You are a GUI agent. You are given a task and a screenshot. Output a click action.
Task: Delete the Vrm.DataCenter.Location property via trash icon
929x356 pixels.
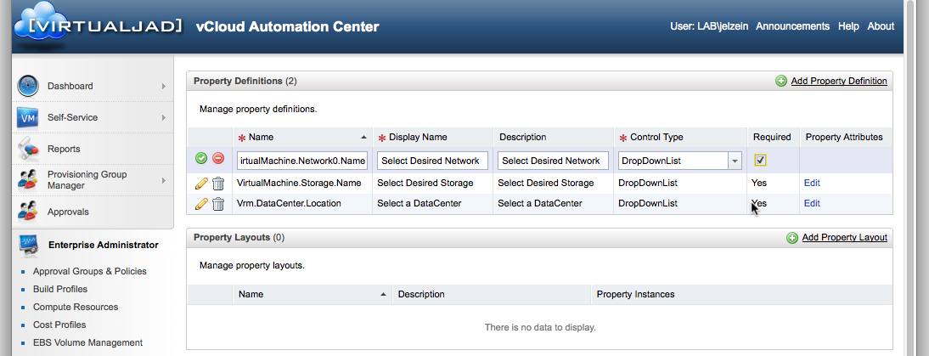[x=218, y=204]
